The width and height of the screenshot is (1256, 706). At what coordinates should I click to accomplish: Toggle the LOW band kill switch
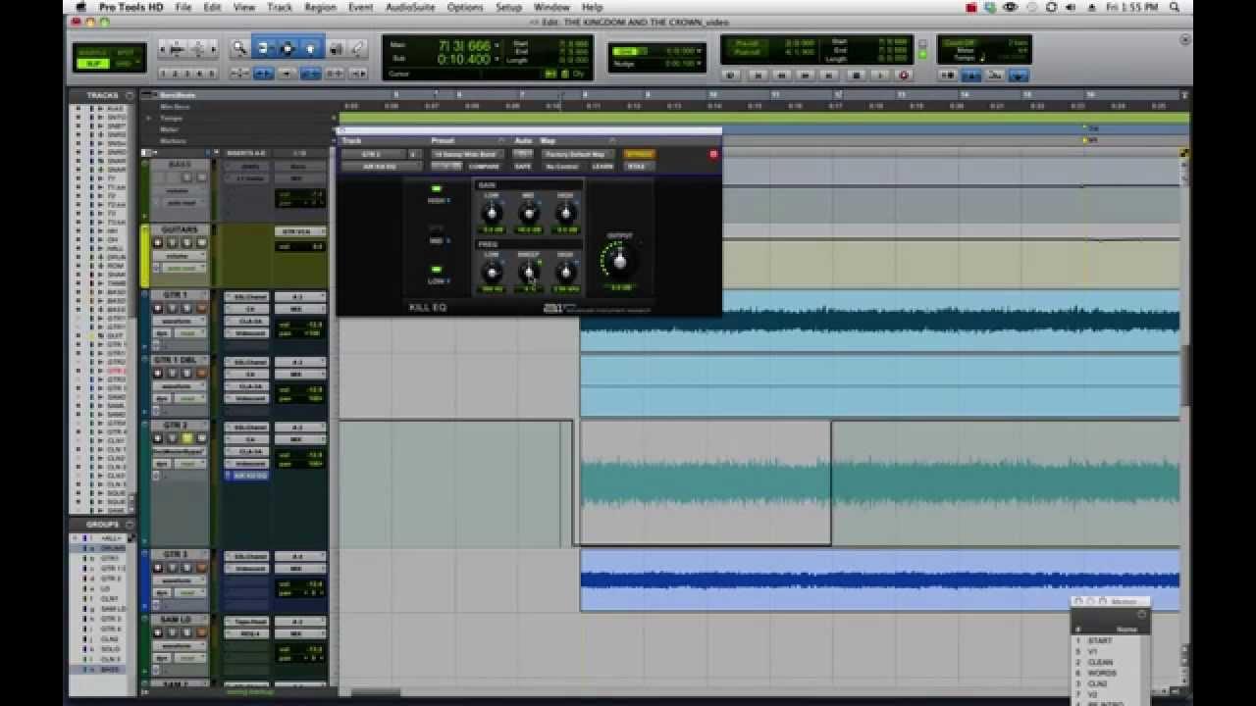click(437, 269)
